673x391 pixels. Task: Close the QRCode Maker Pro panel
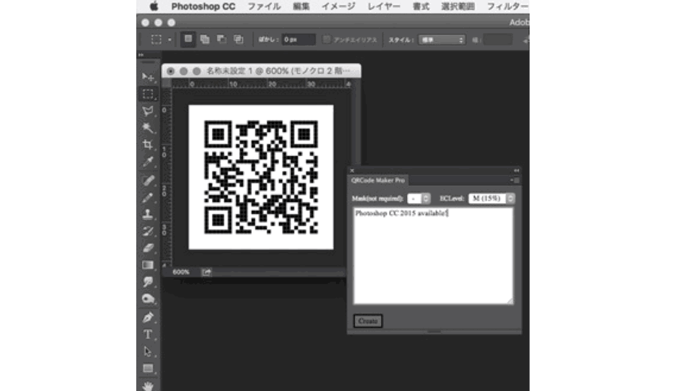tap(352, 170)
